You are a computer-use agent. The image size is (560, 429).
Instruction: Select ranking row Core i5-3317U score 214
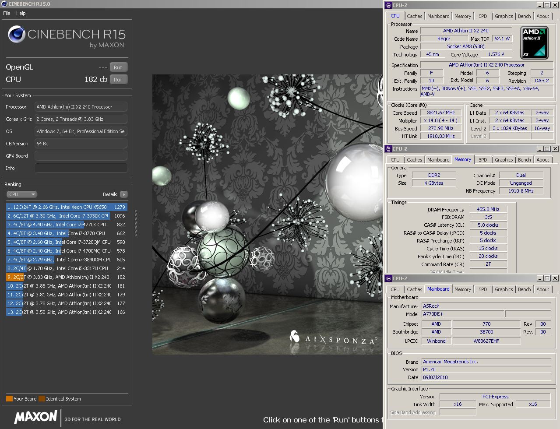(67, 268)
